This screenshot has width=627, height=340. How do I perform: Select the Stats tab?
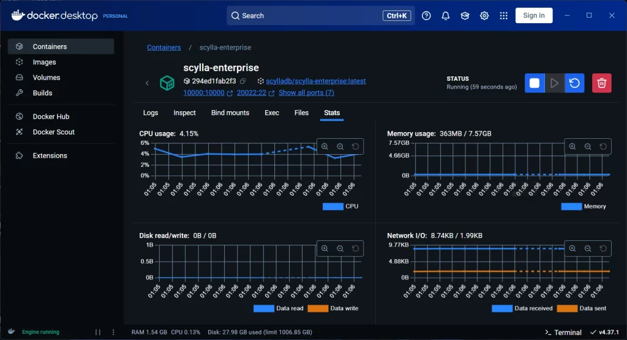click(331, 113)
